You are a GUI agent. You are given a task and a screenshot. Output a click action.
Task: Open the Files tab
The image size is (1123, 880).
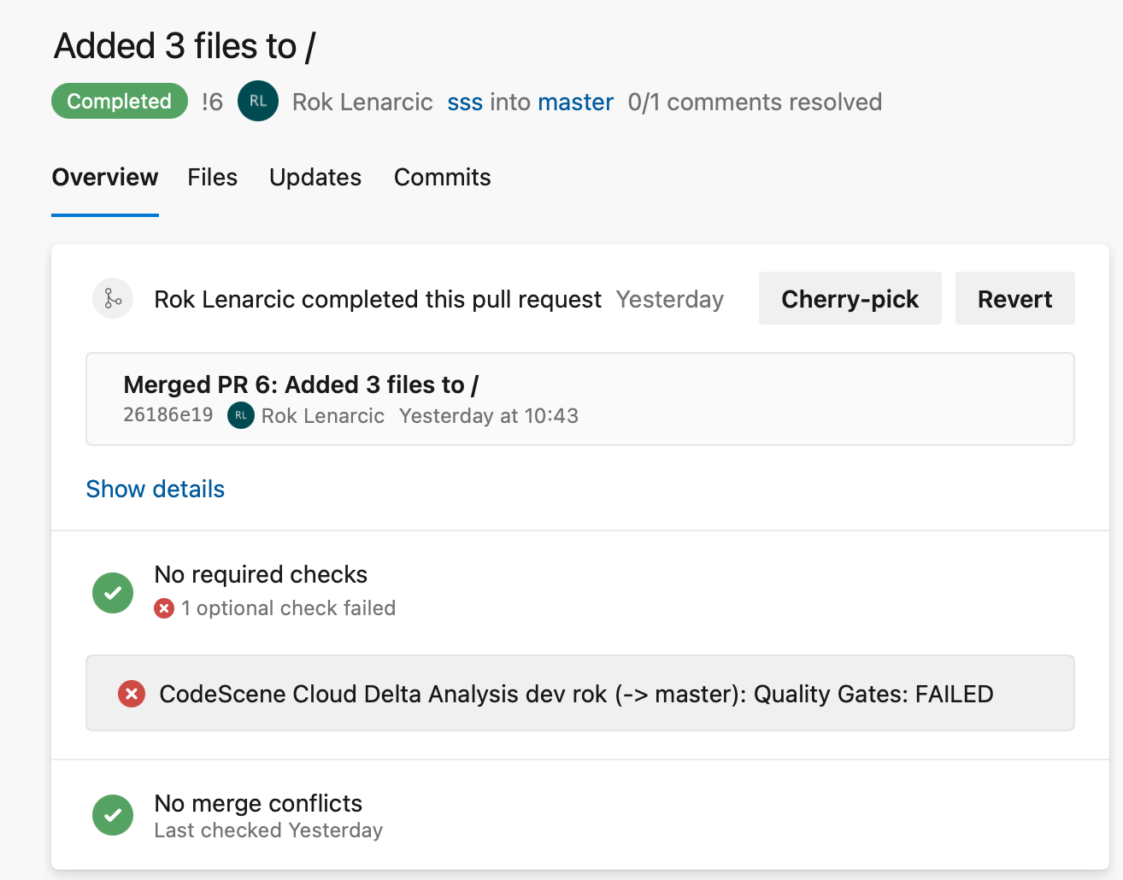tap(213, 178)
